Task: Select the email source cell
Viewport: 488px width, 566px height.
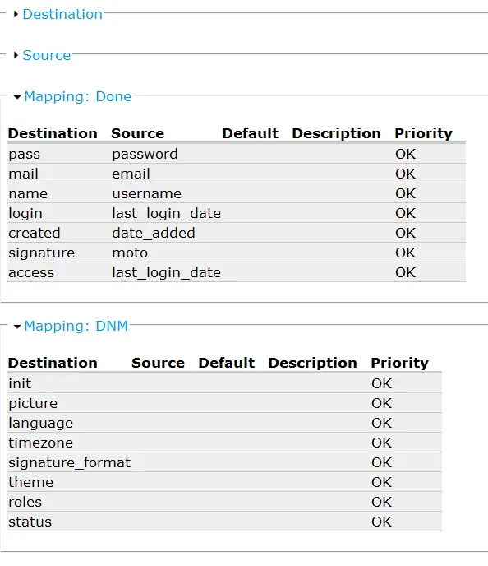Action: click(131, 174)
